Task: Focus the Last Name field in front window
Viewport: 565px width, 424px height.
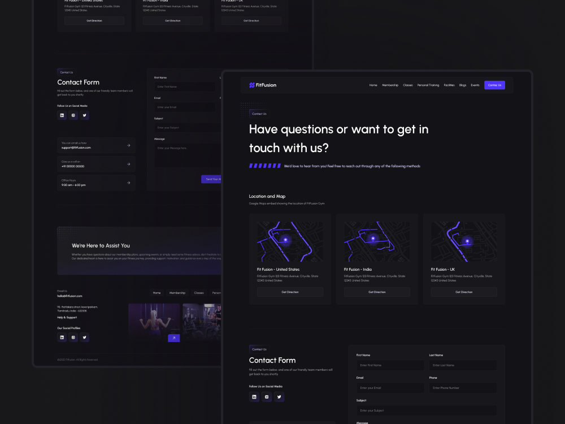Action: 463,365
